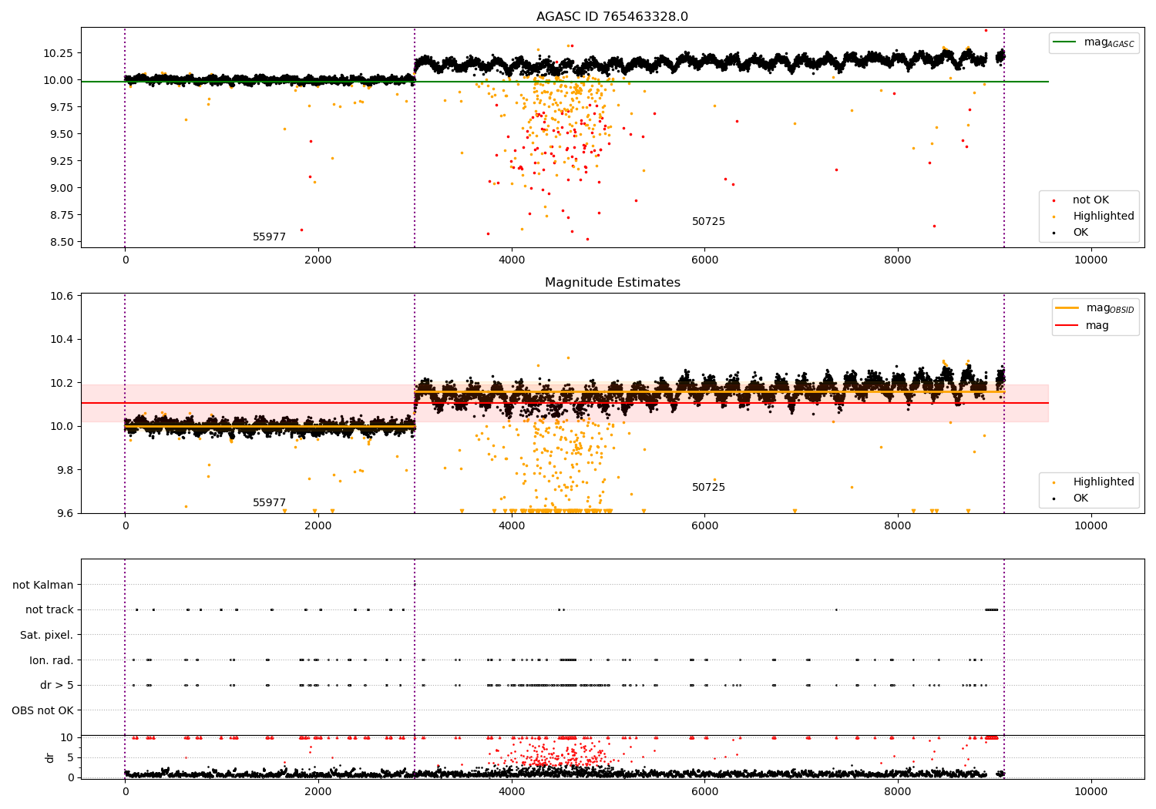Click x-axis tick 6000 under the bottom dr plot

(x=705, y=792)
